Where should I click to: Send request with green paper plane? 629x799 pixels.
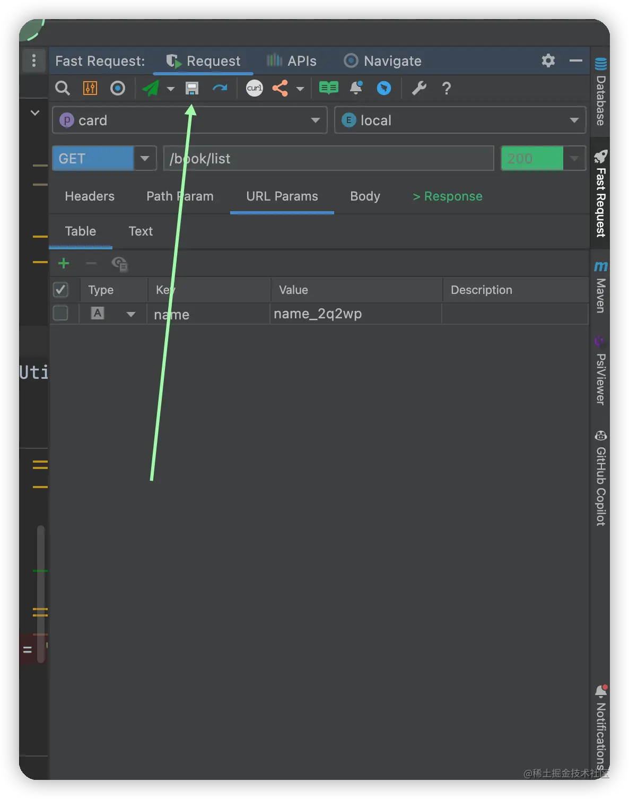coord(151,88)
